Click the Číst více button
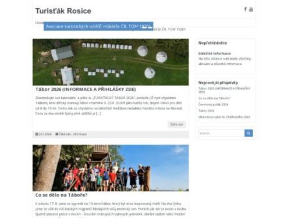 pos(177,124)
